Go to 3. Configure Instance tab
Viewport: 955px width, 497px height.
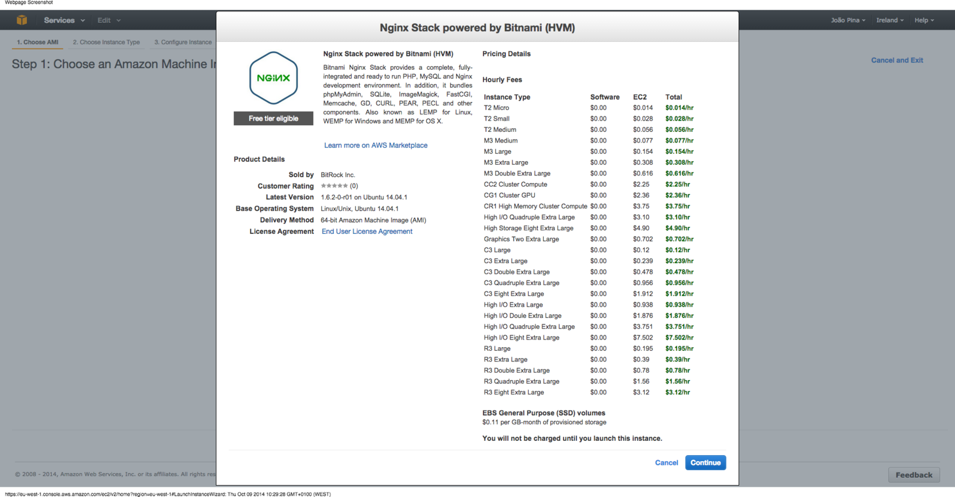click(x=183, y=42)
